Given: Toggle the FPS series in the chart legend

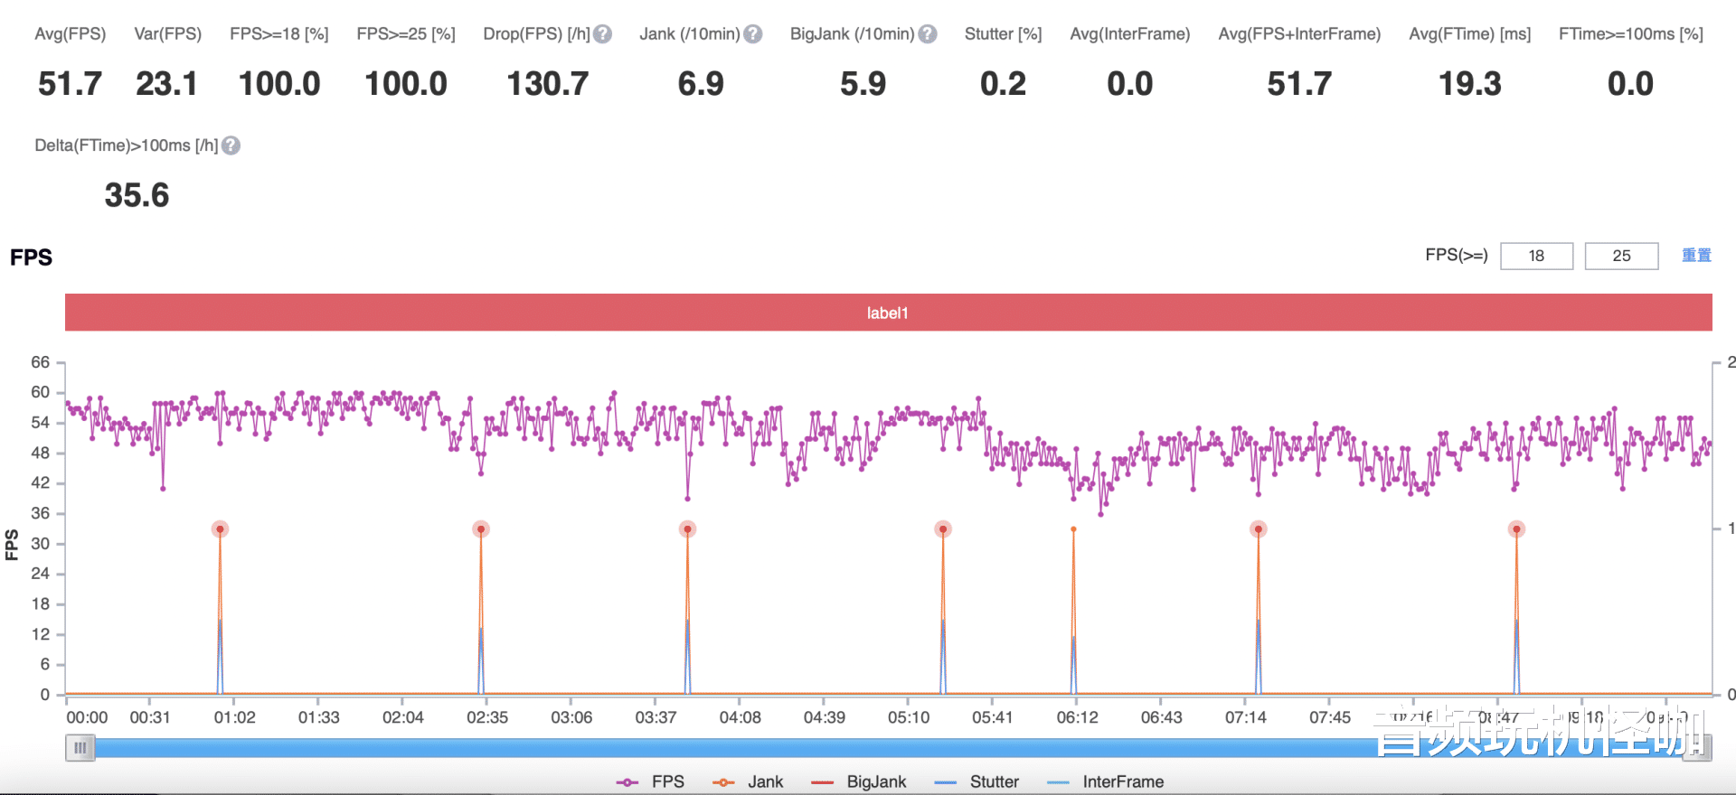Looking at the screenshot, I should point(650,781).
